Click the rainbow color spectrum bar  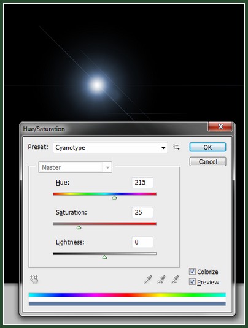point(127,295)
